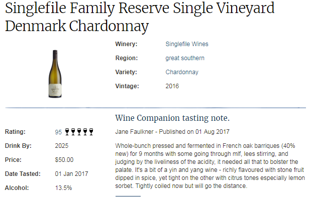Click the fifth wine glass rating icon
The width and height of the screenshot is (312, 203).
(x=91, y=132)
